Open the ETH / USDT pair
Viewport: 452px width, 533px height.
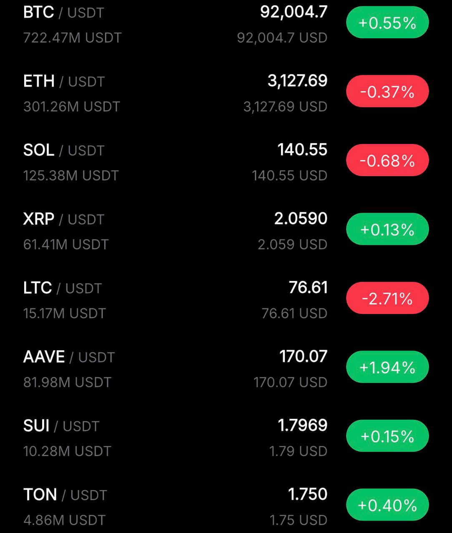(64, 81)
